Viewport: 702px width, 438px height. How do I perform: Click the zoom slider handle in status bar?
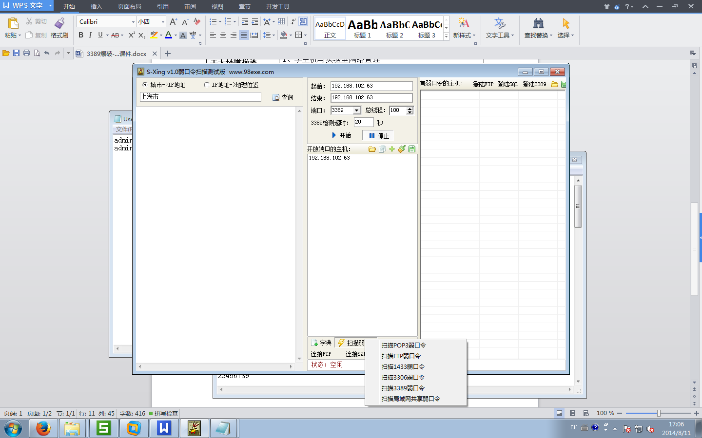(659, 413)
